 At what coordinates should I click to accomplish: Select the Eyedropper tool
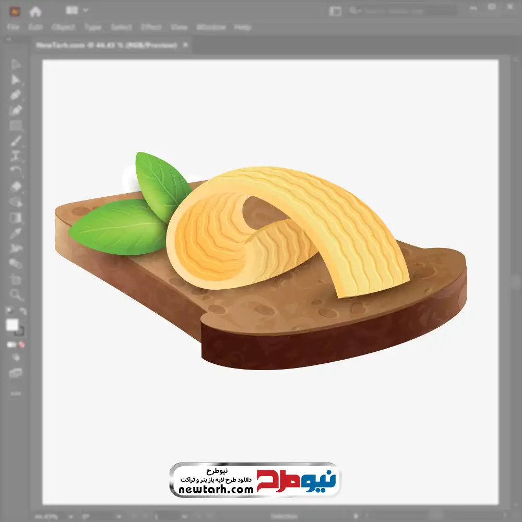(x=16, y=233)
